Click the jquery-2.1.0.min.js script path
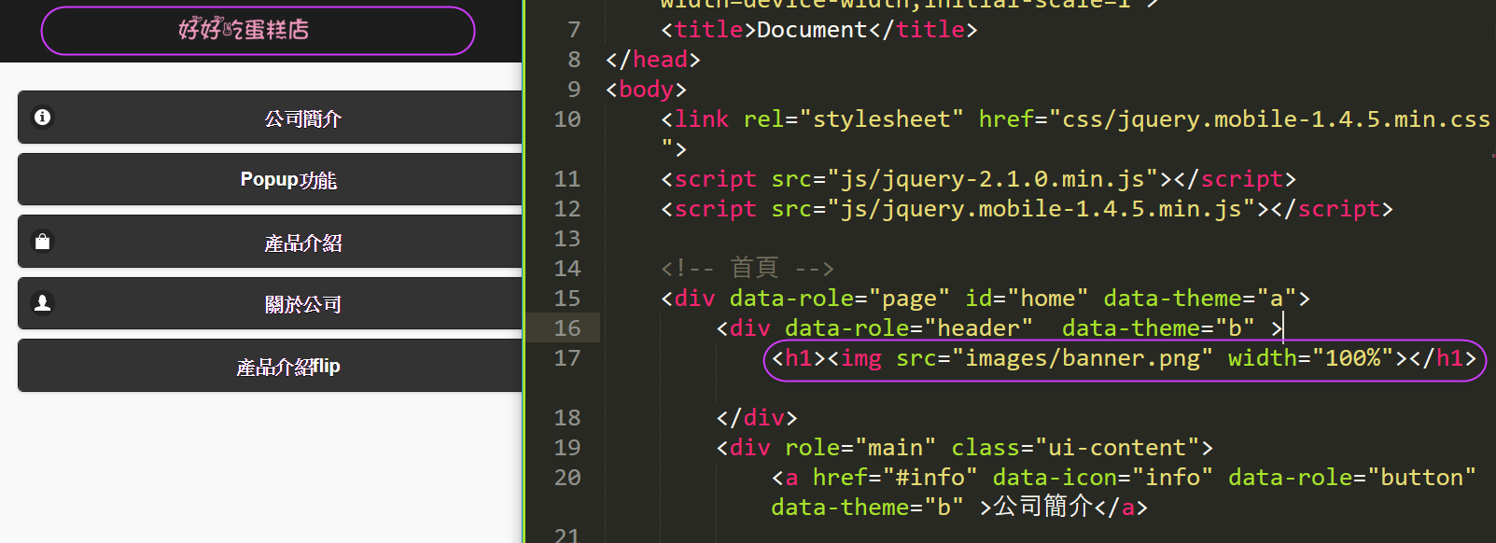The height and width of the screenshot is (543, 1496). pos(992,179)
